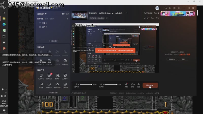Select 我的场景 scene tab
The image size is (203, 114).
[x=40, y=19]
